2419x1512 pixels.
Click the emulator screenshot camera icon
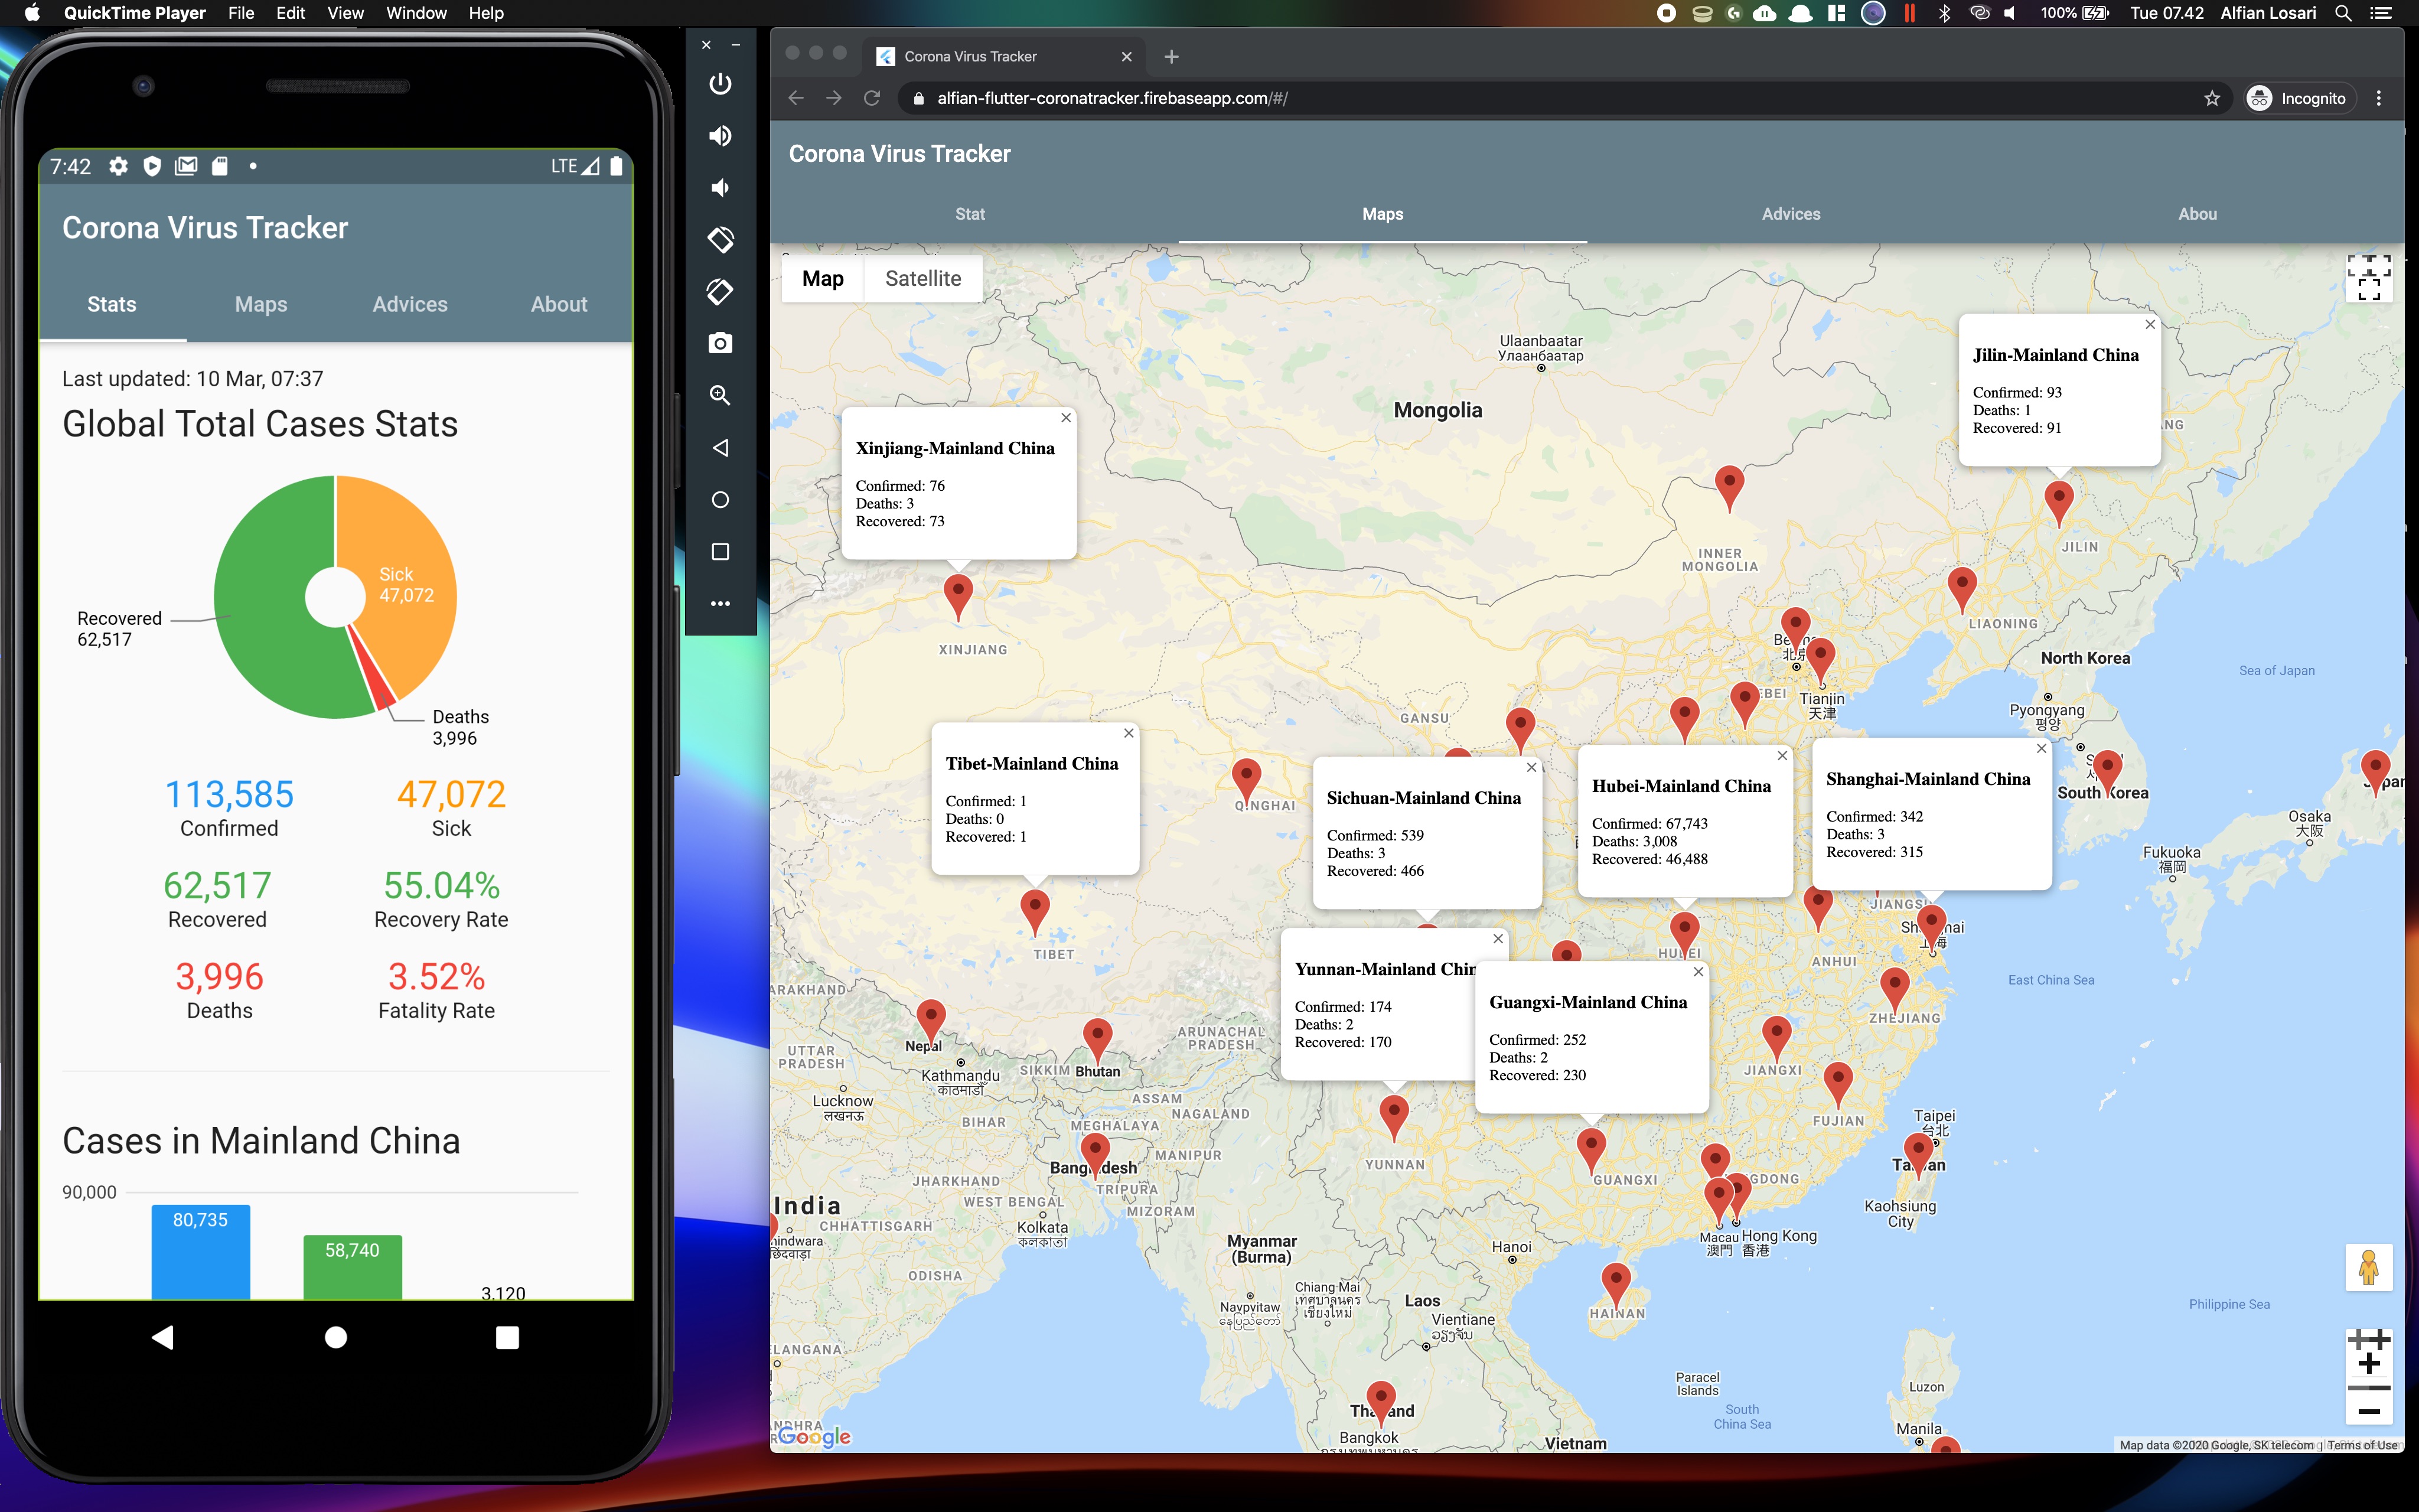720,343
